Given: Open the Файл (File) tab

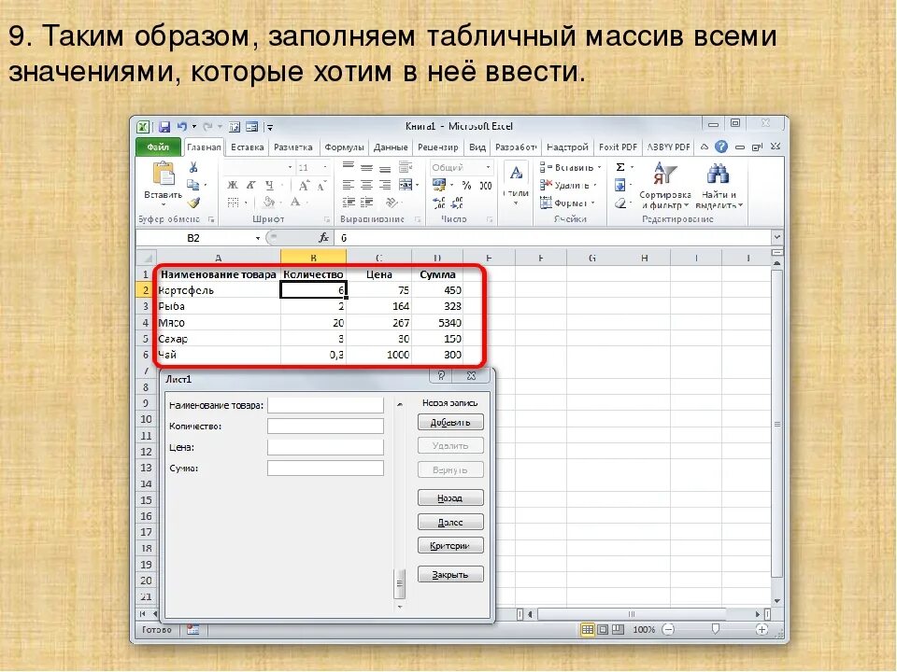Looking at the screenshot, I should [x=158, y=147].
